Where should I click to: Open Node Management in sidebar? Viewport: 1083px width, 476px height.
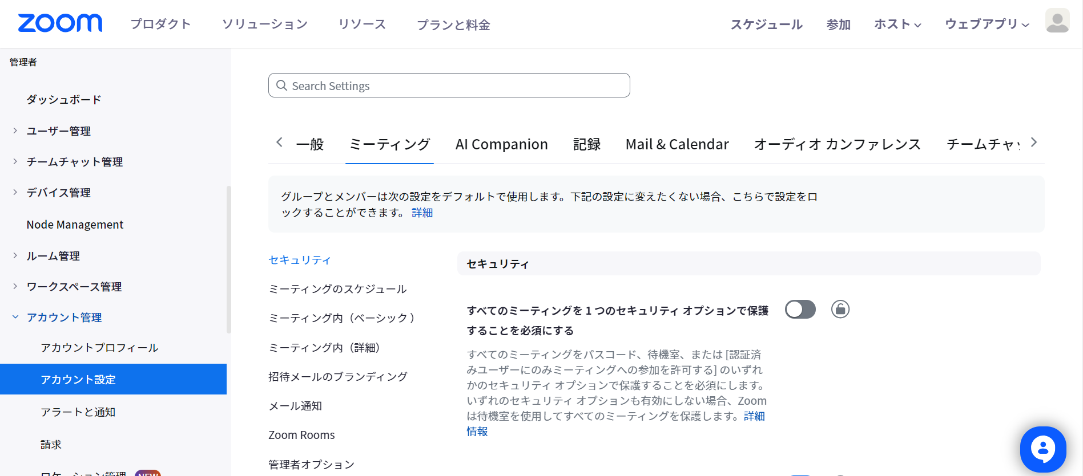(75, 225)
